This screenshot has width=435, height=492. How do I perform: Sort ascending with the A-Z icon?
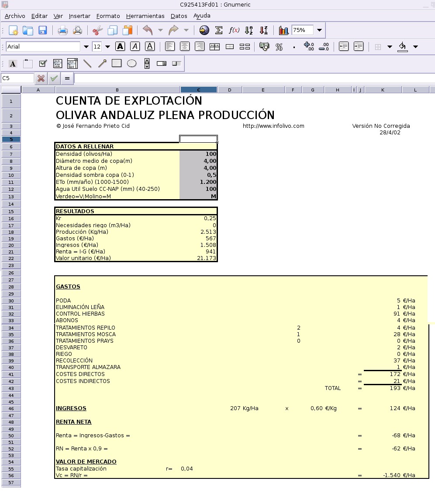pos(249,31)
